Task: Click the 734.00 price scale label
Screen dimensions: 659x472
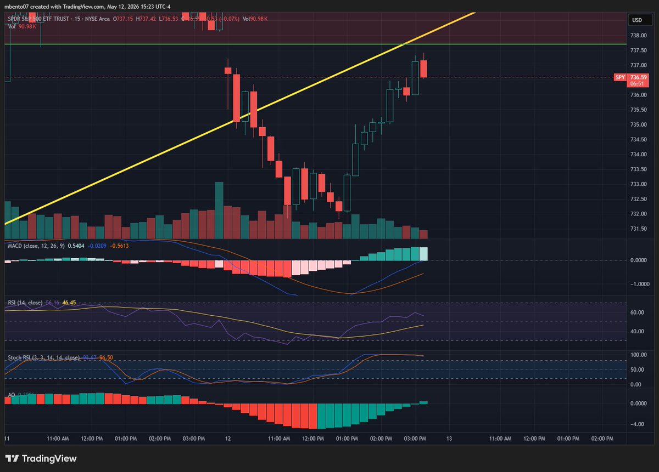Action: coord(638,154)
